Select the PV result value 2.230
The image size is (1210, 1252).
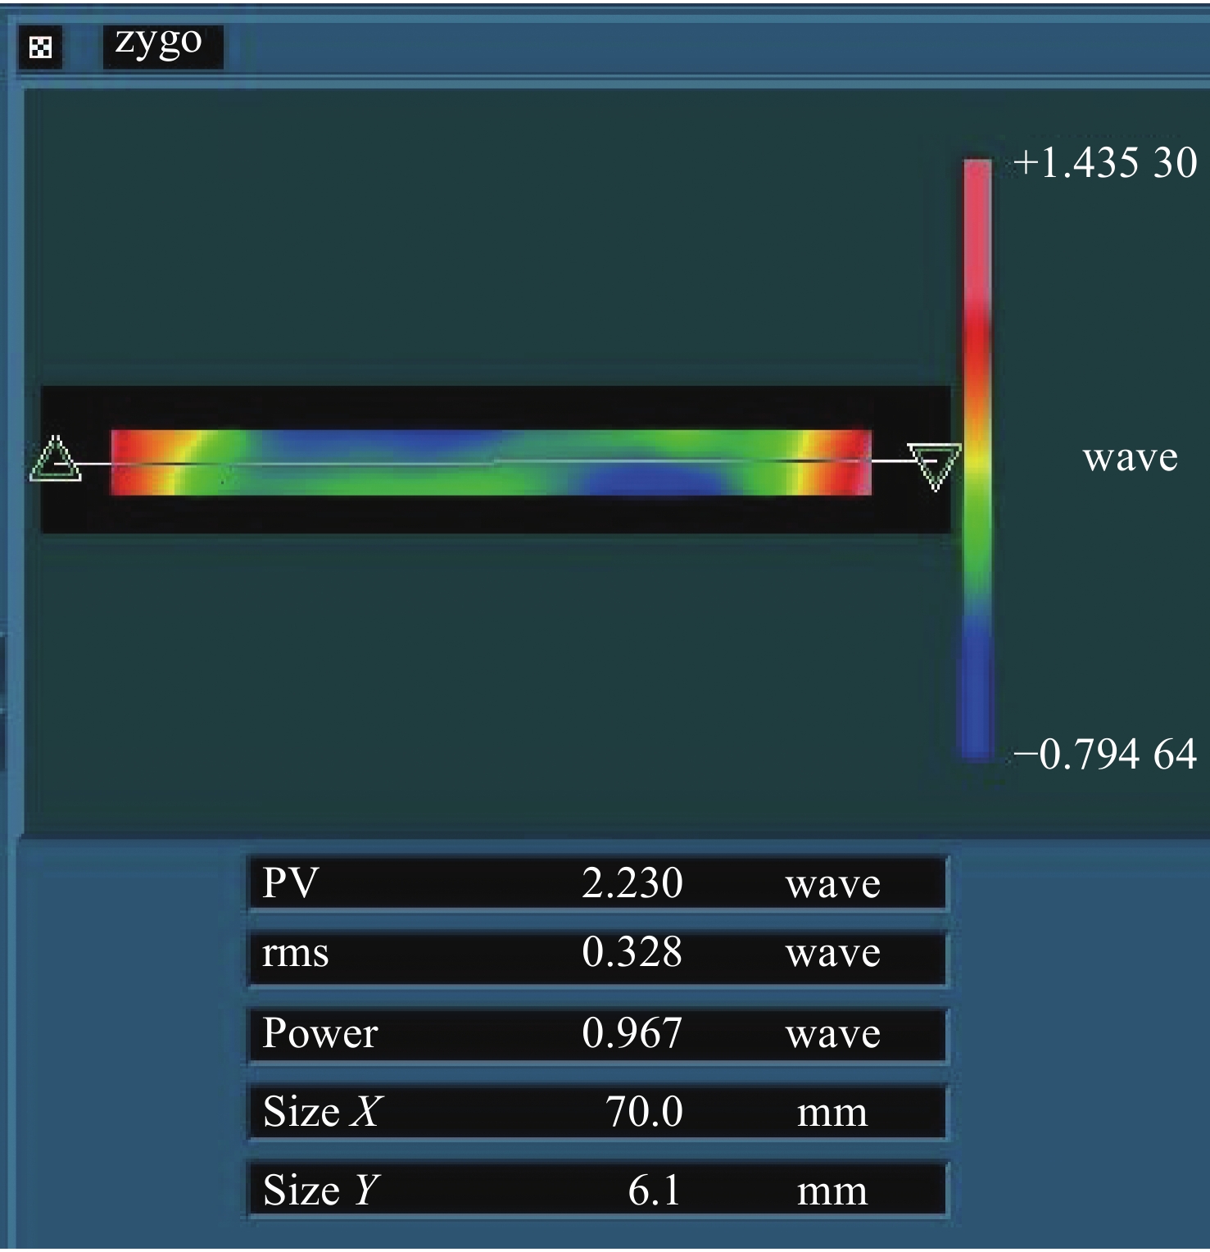pyautogui.click(x=632, y=883)
